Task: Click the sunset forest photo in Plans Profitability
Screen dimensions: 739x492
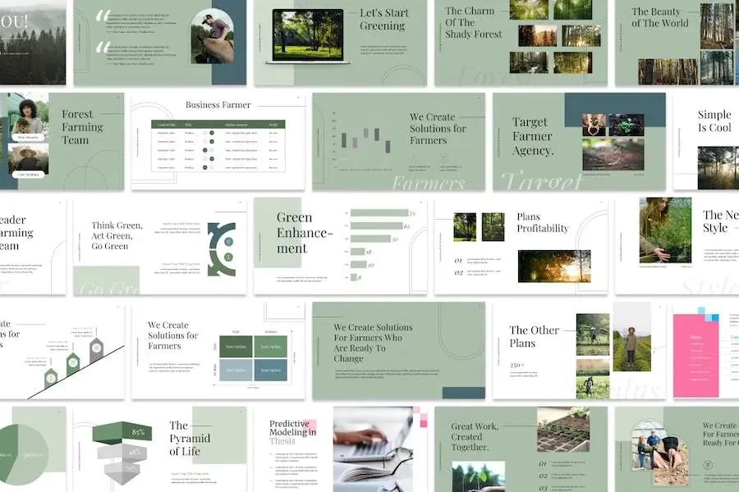Action: tap(554, 266)
